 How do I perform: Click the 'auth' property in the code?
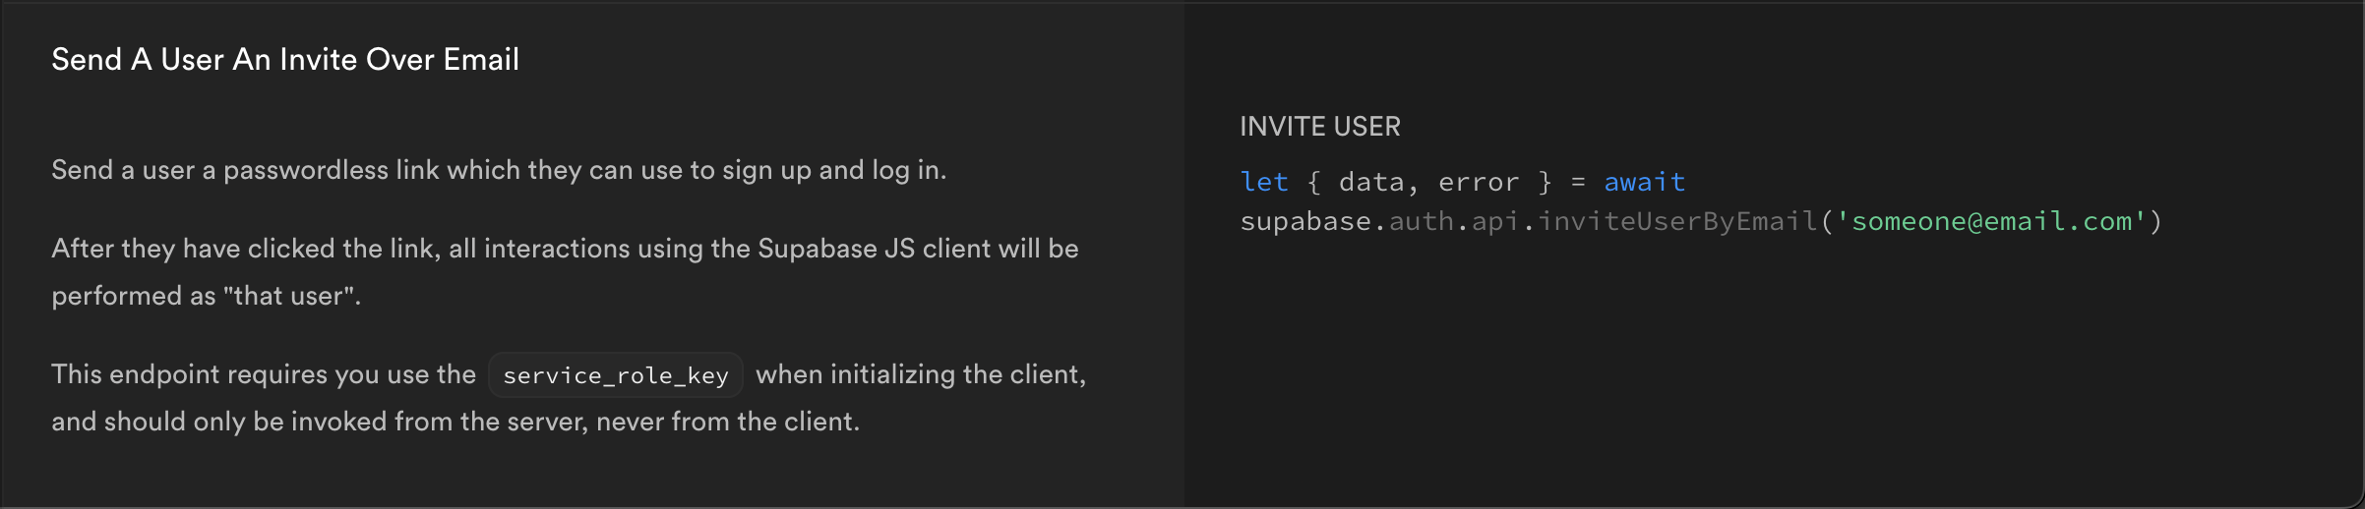point(1422,222)
